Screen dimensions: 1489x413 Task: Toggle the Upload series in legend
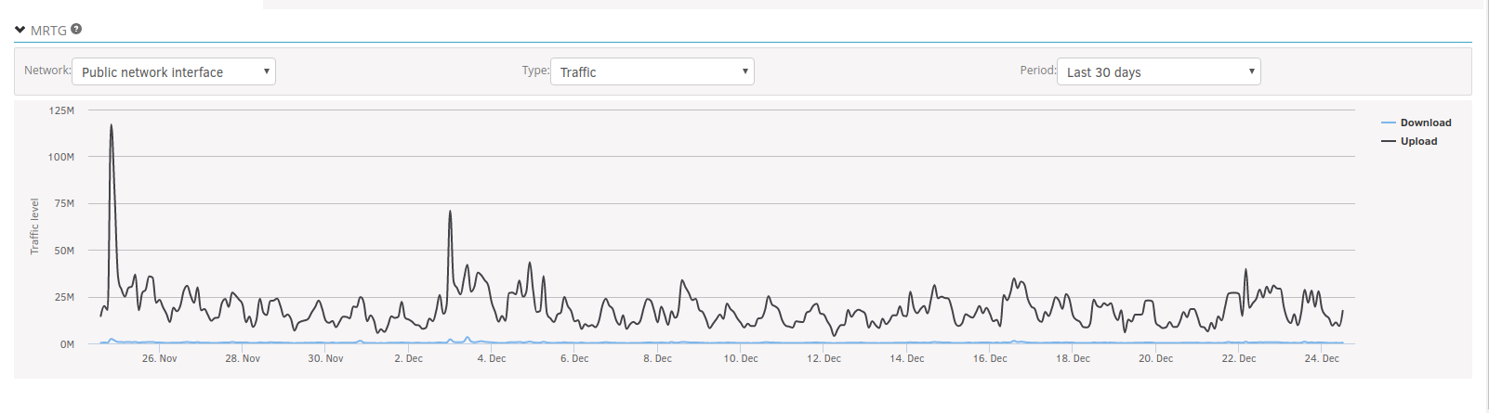coord(1418,141)
